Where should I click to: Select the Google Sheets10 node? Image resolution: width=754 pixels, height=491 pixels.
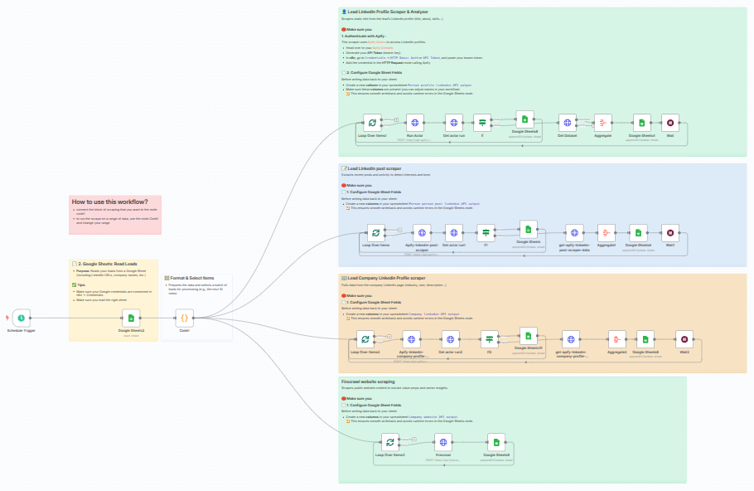[528, 336]
